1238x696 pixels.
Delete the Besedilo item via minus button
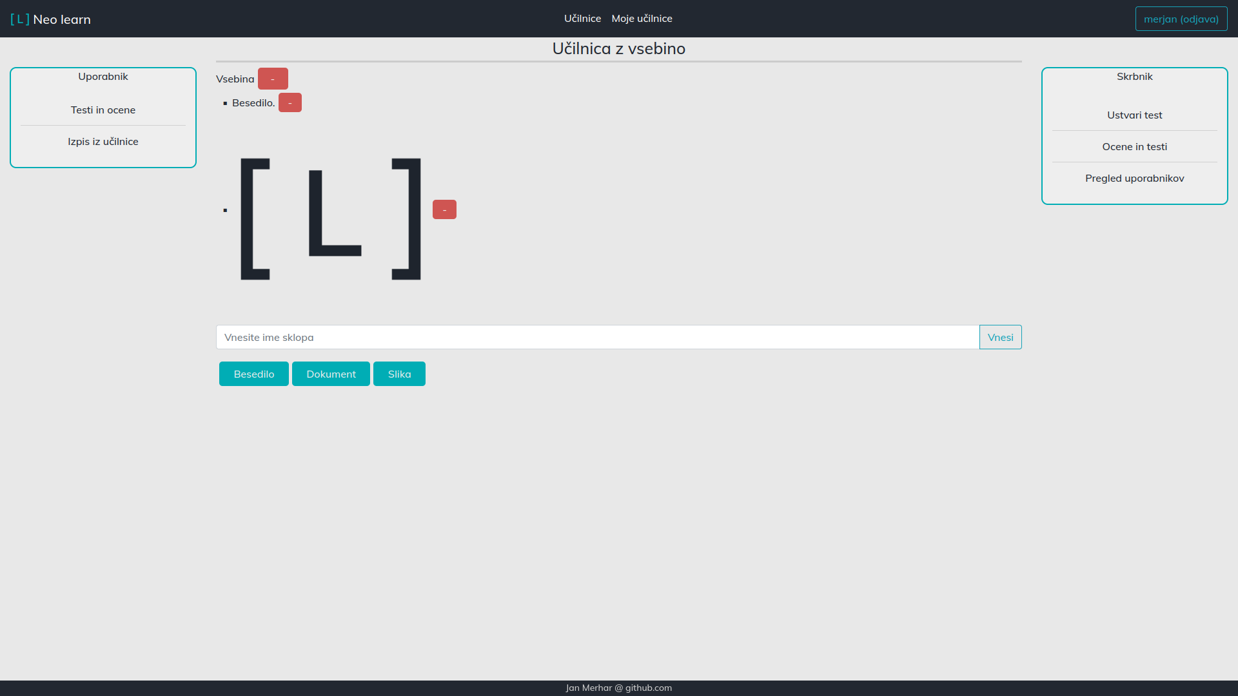(x=290, y=103)
